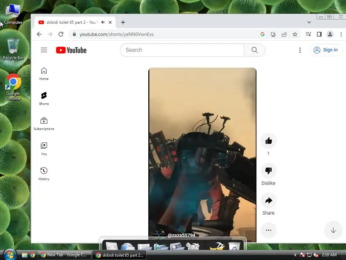The height and width of the screenshot is (260, 346).
Task: Open the You section in sidebar
Action: point(44,149)
